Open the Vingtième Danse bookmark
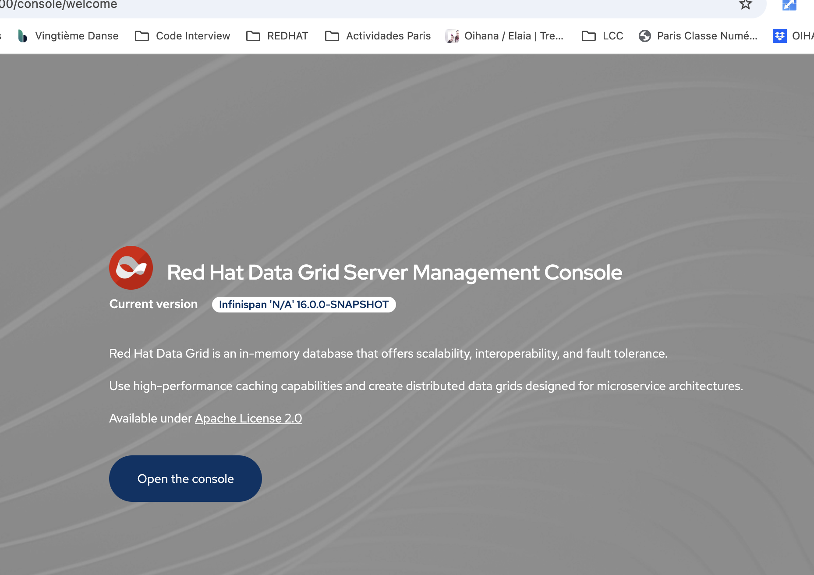The image size is (814, 575). pyautogui.click(x=68, y=36)
